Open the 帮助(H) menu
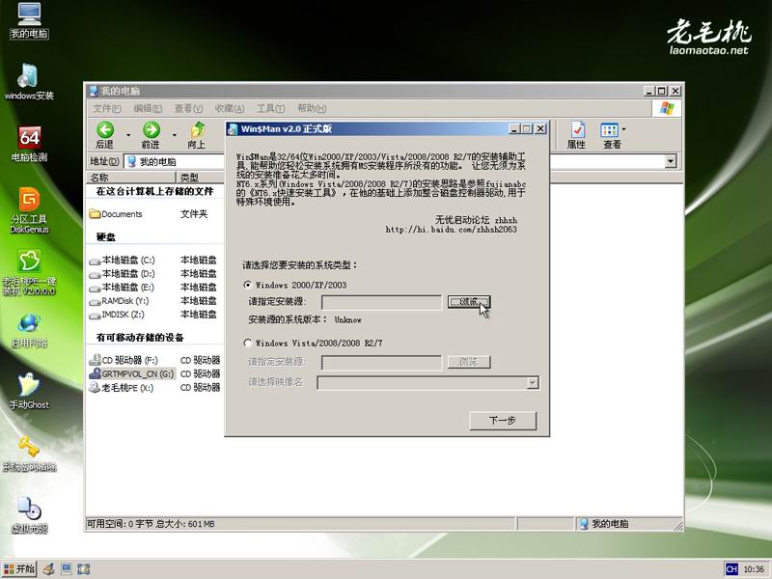 [312, 108]
